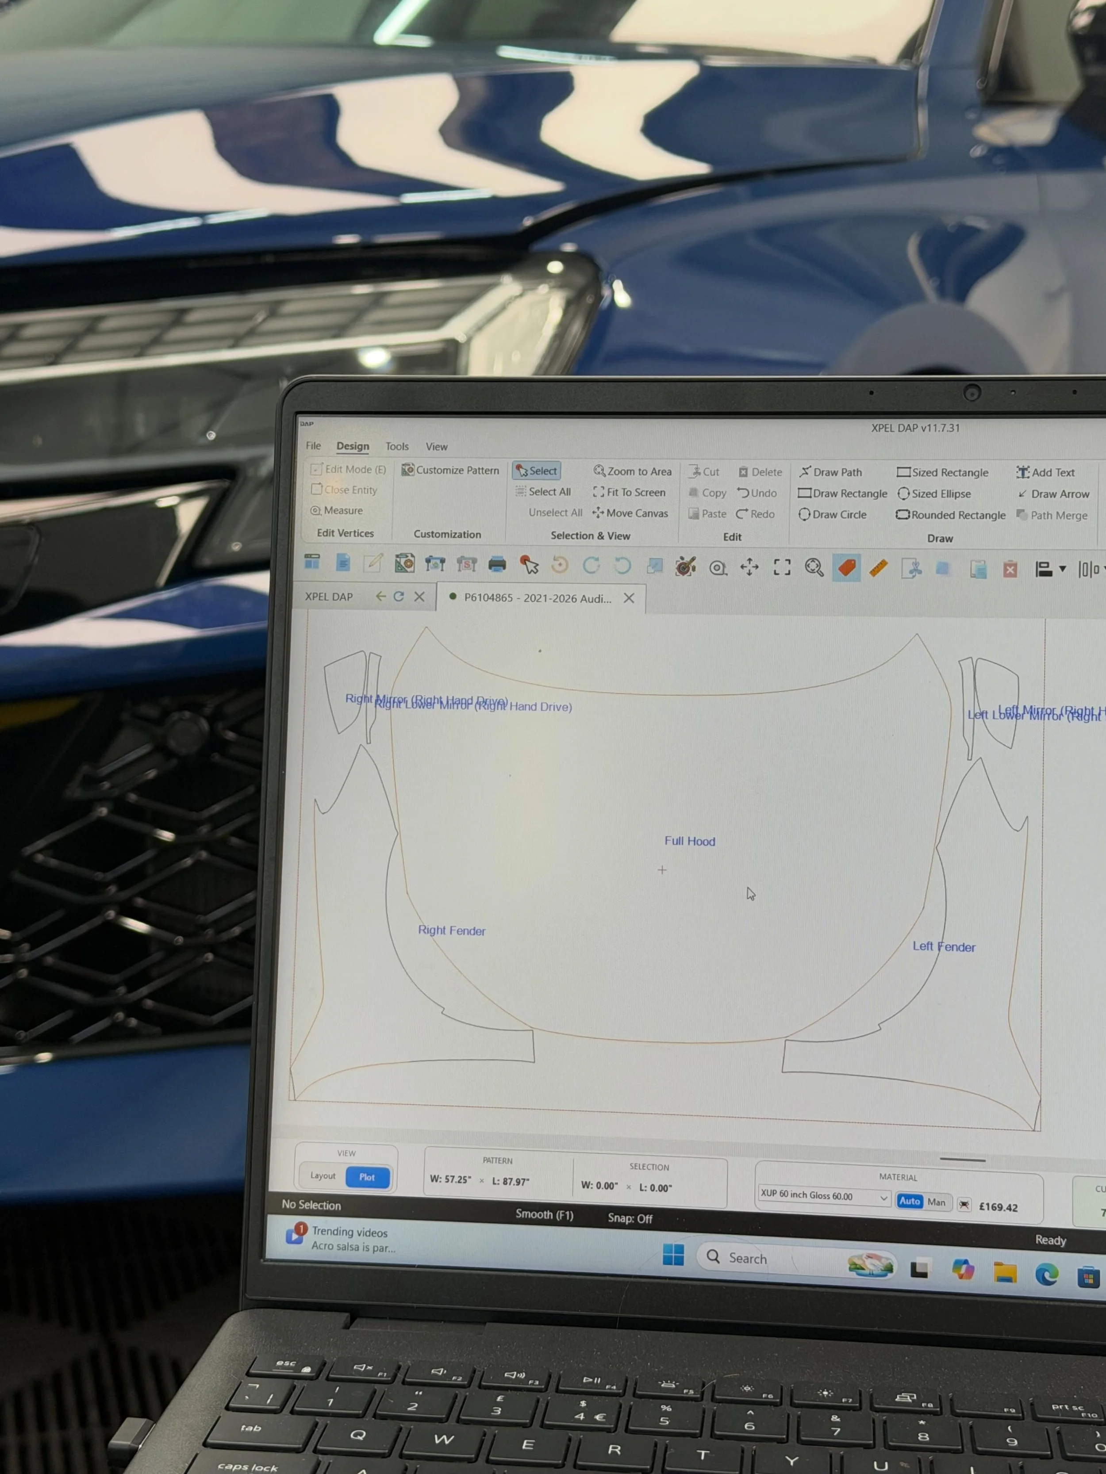1106x1474 pixels.
Task: Click the four-arrow move canvas toolbar icon
Action: (749, 567)
